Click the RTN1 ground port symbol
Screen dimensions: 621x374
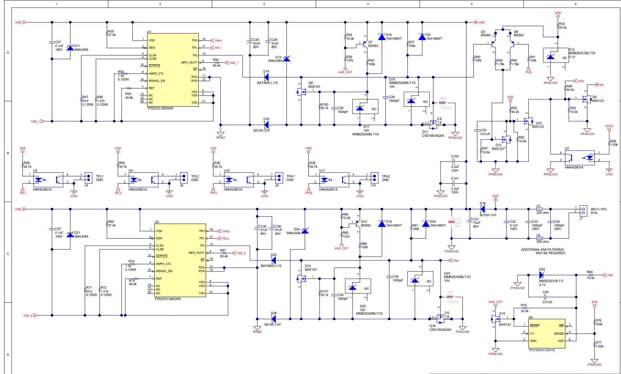point(220,134)
